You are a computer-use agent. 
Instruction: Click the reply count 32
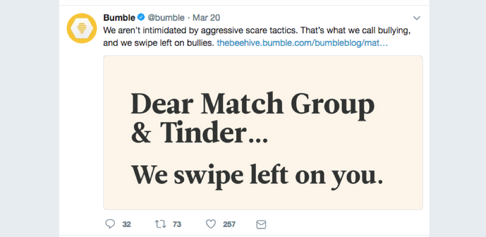pos(127,225)
